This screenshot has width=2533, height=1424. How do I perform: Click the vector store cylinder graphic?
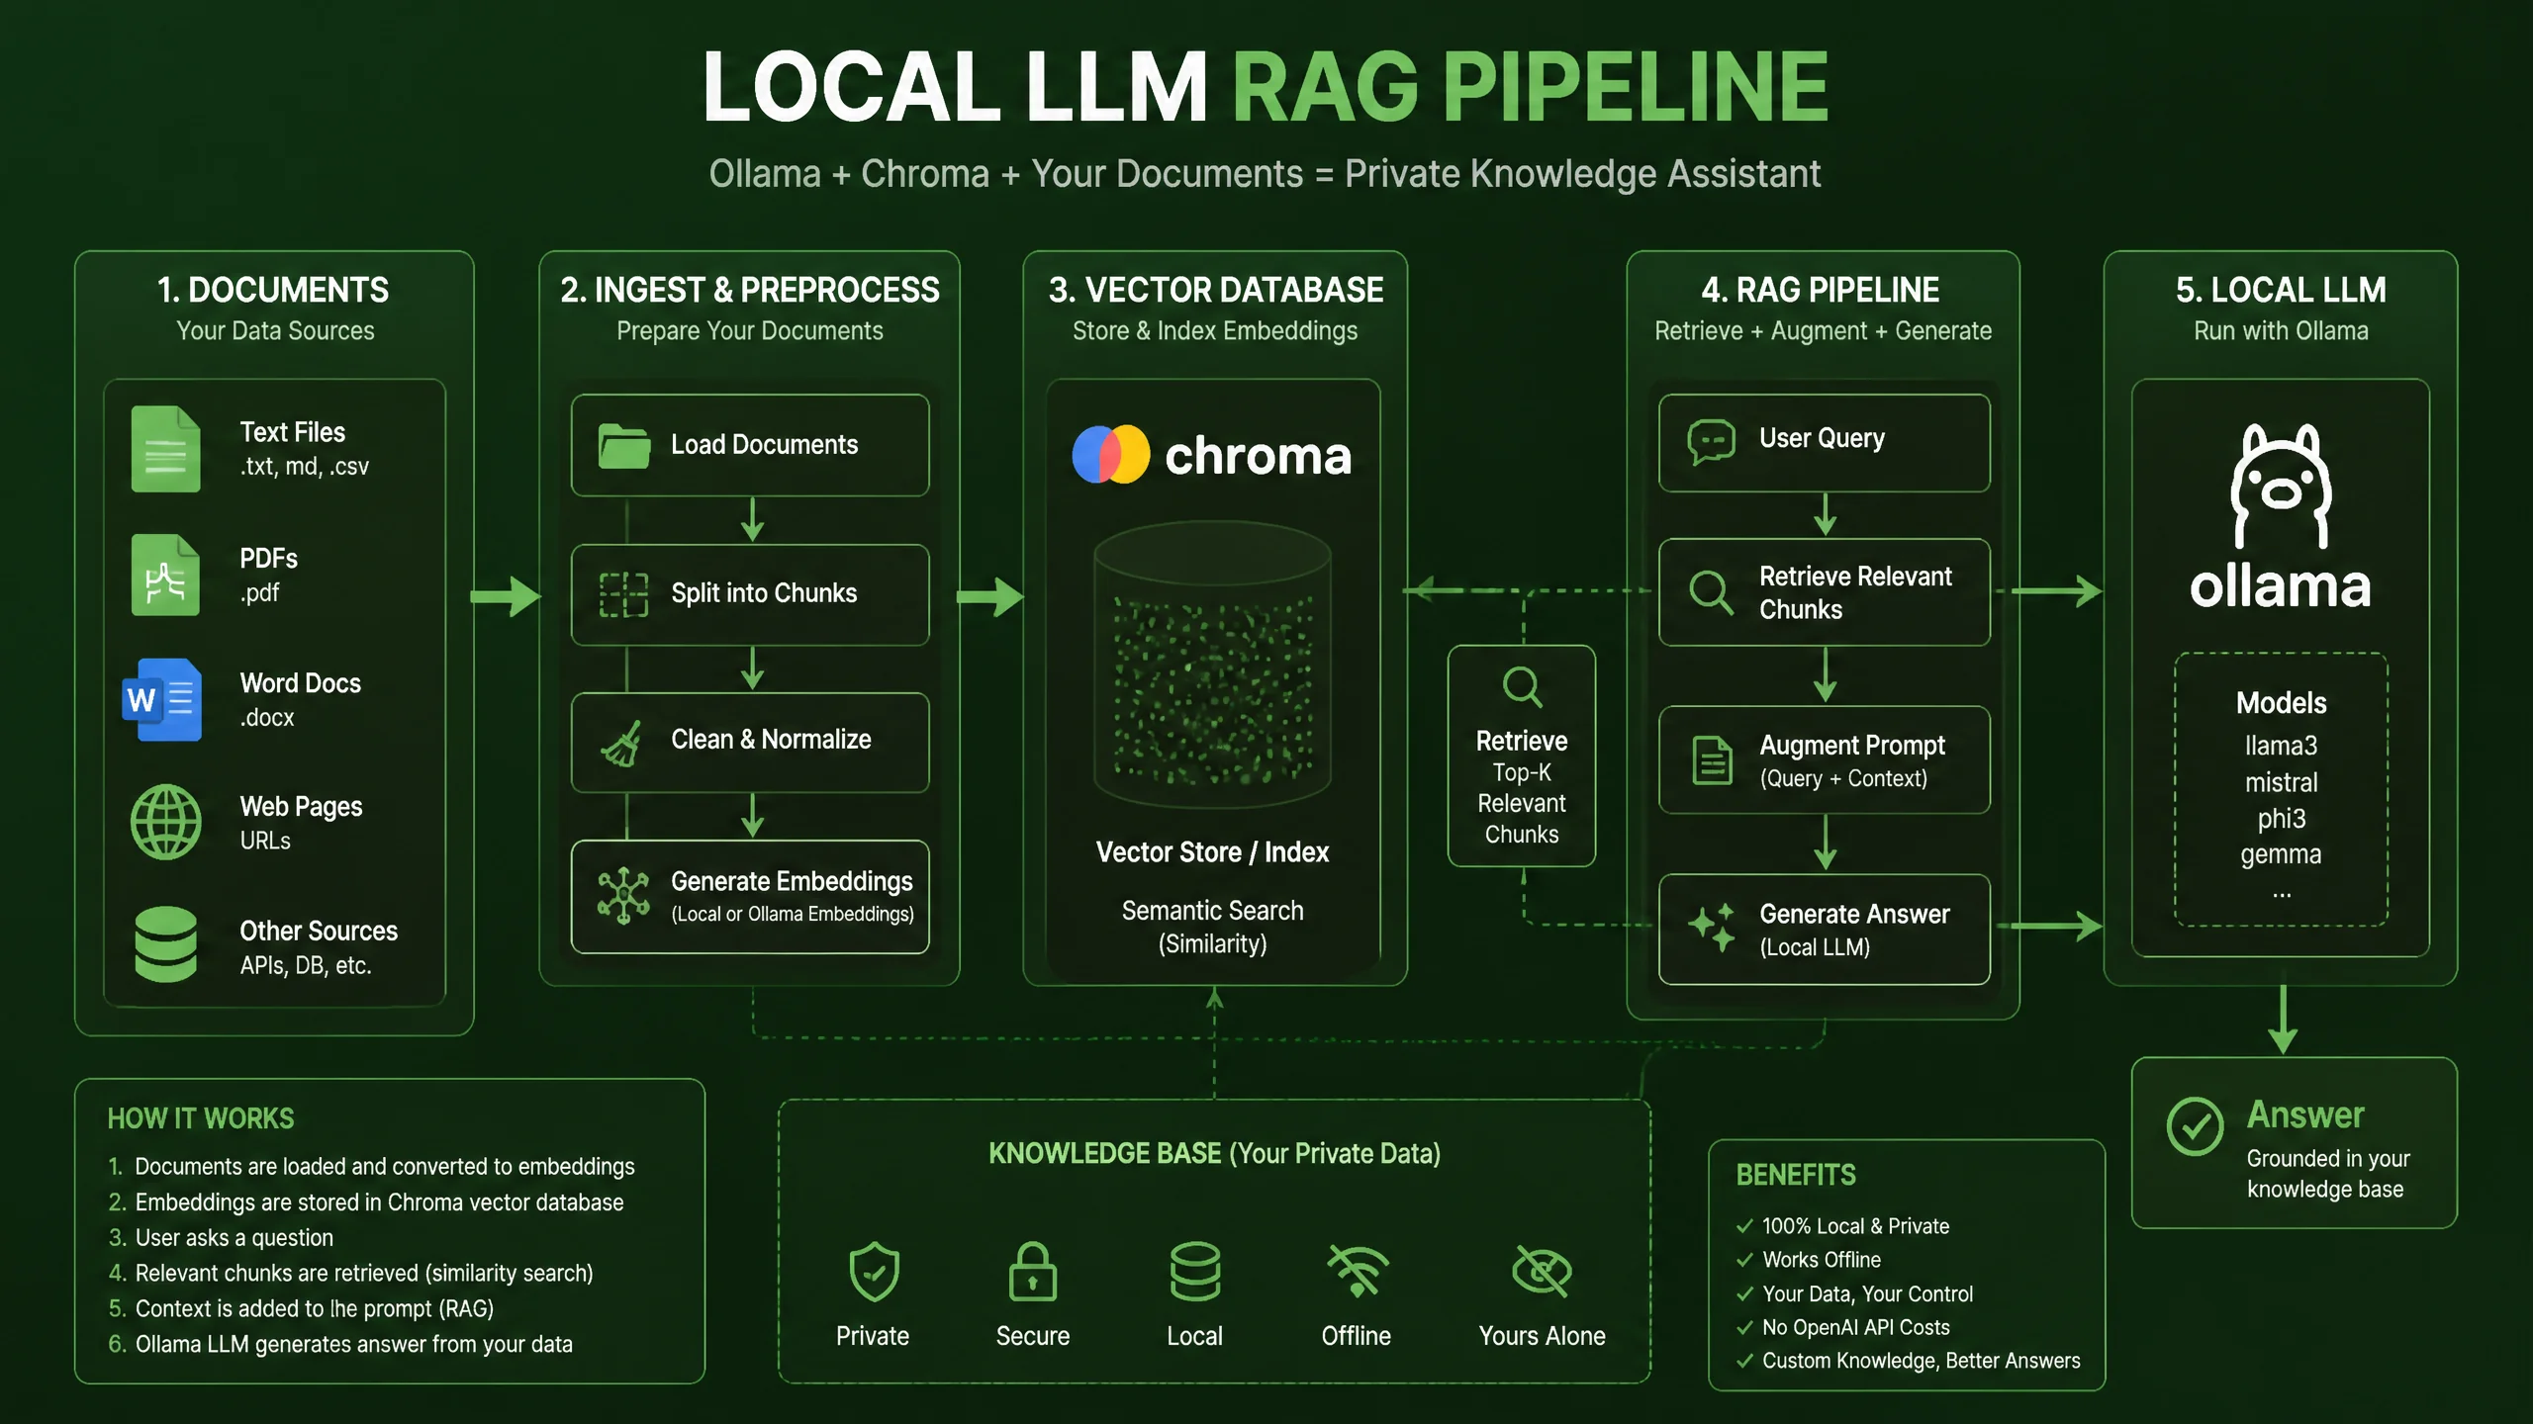[1212, 665]
